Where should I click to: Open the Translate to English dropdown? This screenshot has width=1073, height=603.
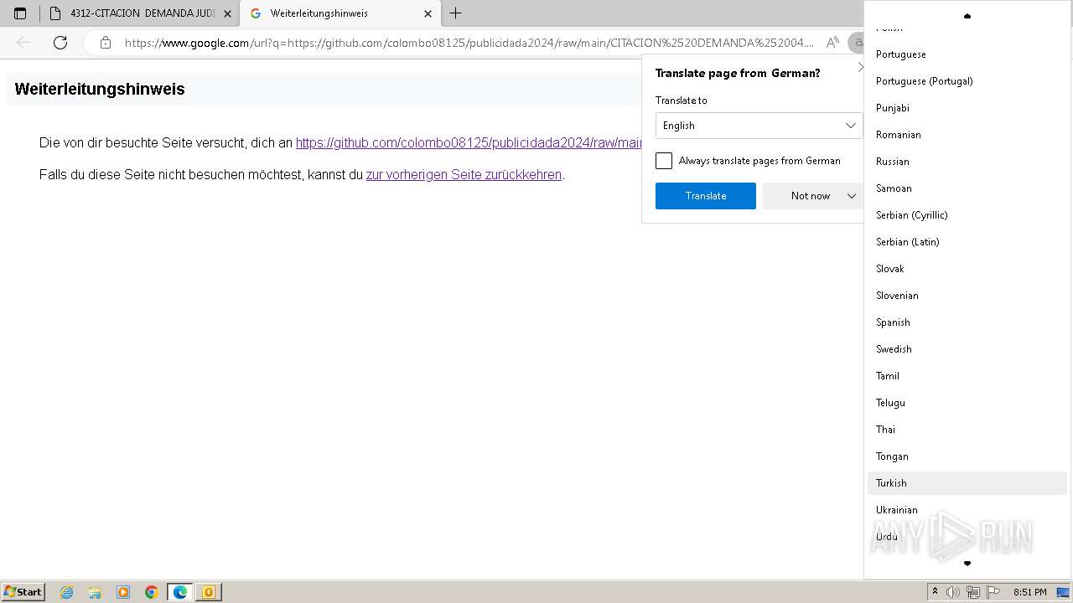(759, 126)
